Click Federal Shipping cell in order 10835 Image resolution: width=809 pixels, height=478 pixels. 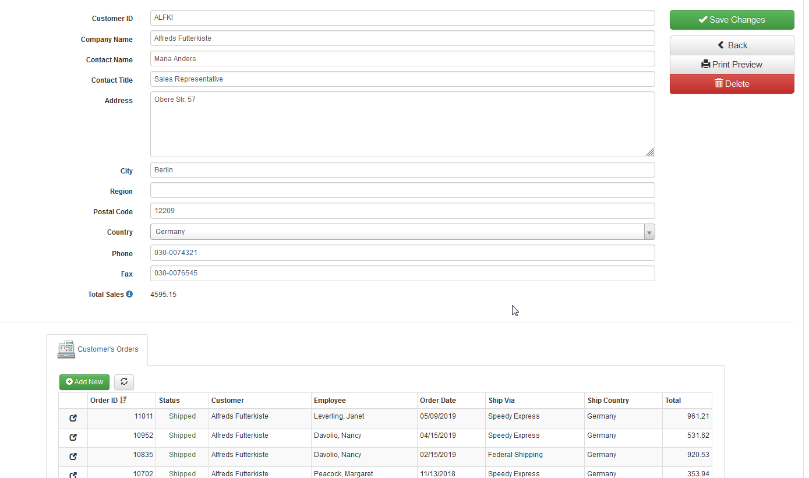pos(535,457)
